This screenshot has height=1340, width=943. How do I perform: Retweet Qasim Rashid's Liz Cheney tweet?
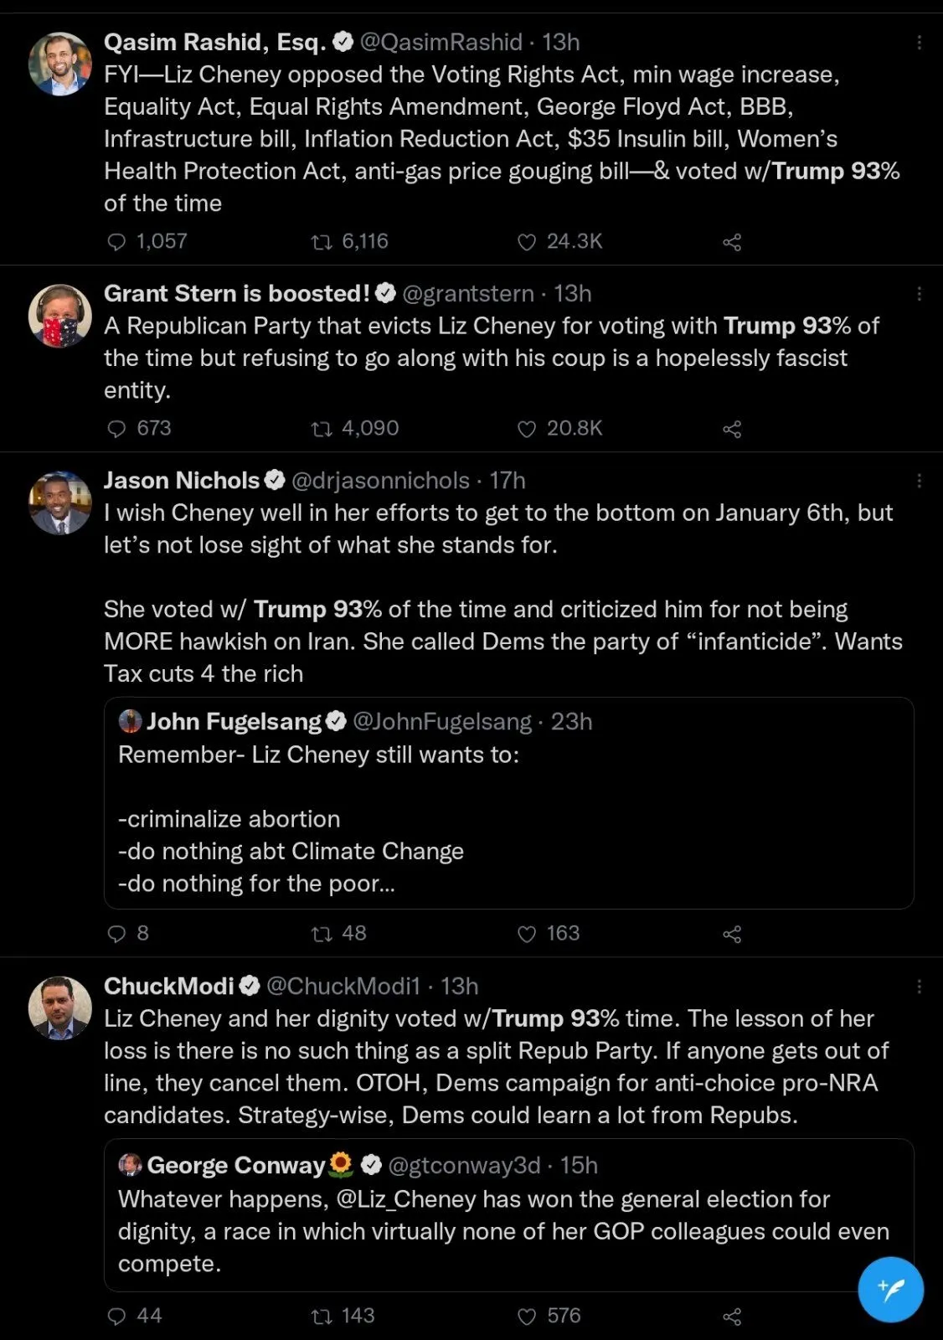click(x=322, y=242)
